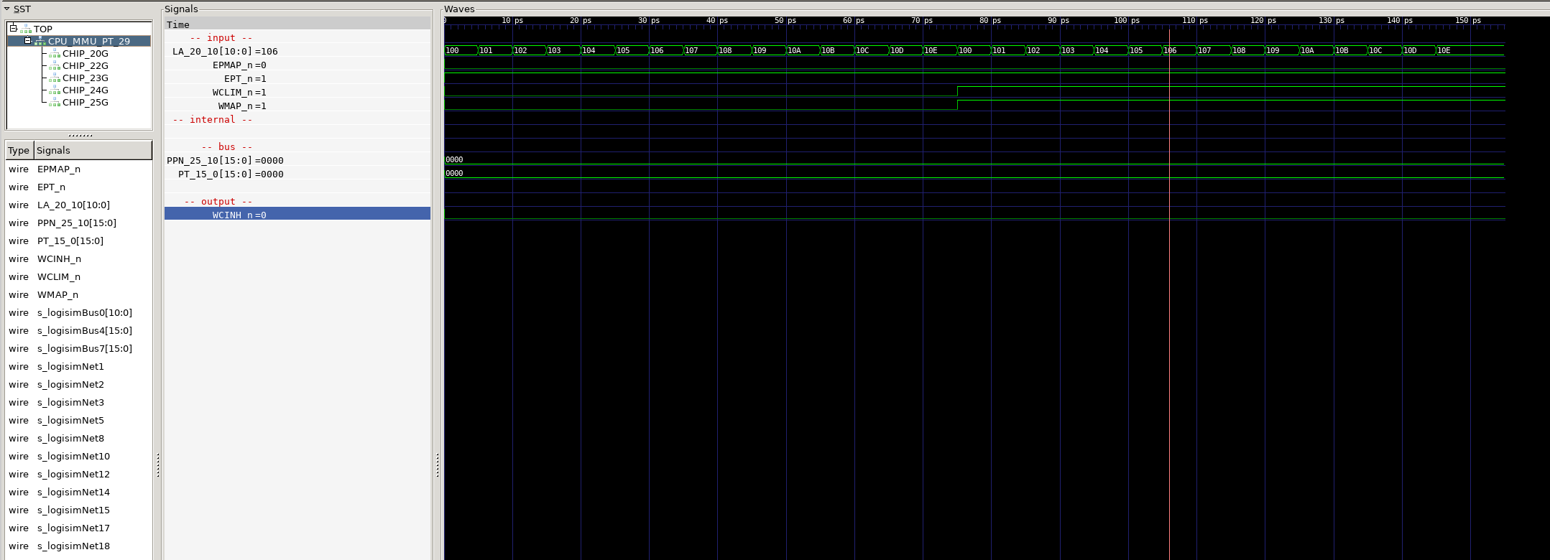Select the LA_20_10[10:0] =106 trace row

pyautogui.click(x=297, y=51)
